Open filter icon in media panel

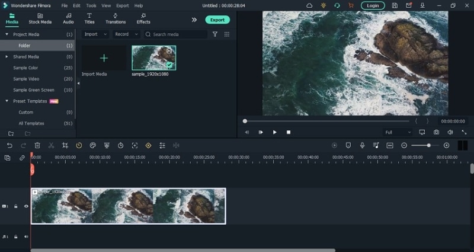click(215, 34)
